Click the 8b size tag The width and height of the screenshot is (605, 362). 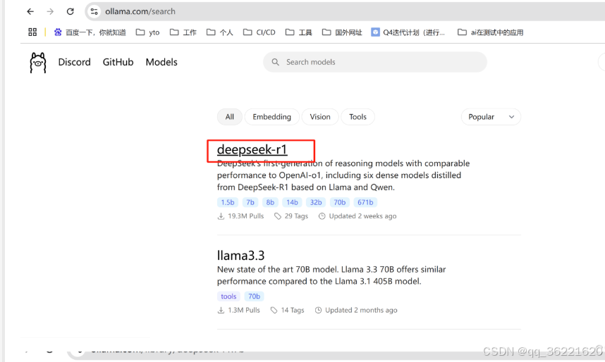270,202
